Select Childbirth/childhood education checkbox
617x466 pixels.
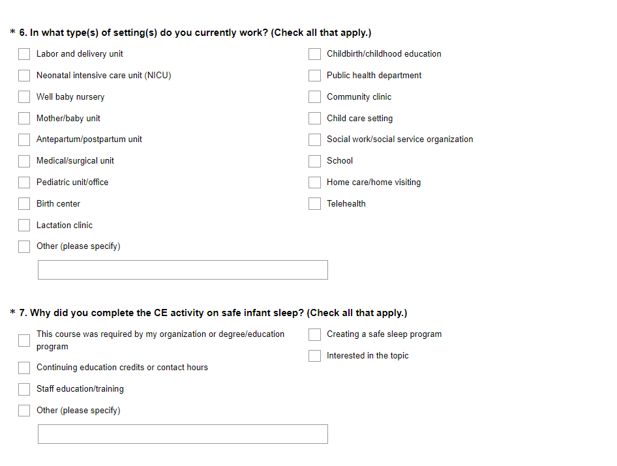[315, 54]
